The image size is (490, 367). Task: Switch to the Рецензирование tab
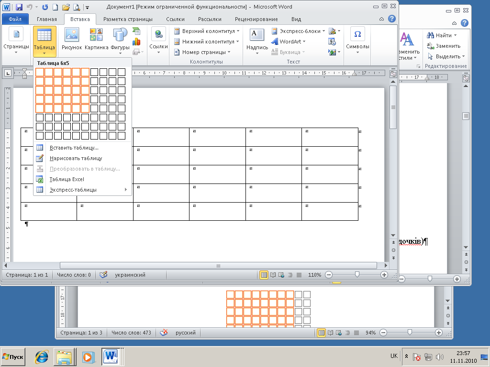[256, 19]
